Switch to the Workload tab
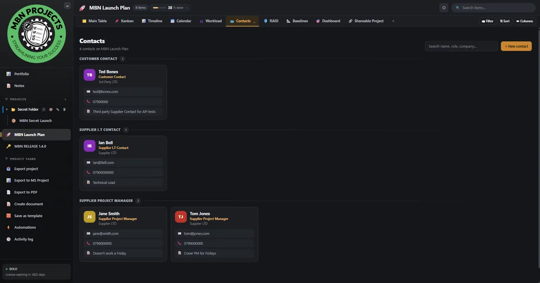The height and width of the screenshot is (283, 540). click(x=211, y=21)
